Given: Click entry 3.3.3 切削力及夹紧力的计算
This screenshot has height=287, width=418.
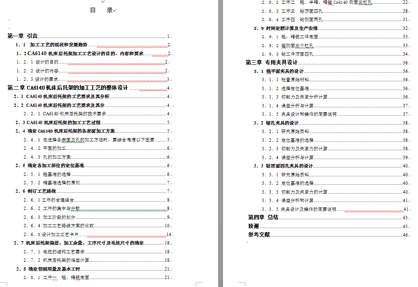Looking at the screenshot, I should point(335,192).
